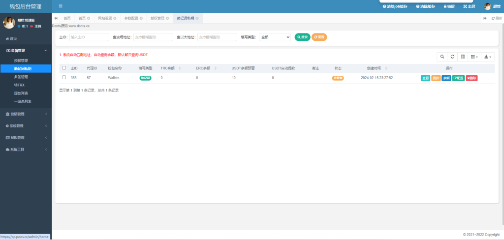Click the 查看 button for row 355

click(x=425, y=78)
